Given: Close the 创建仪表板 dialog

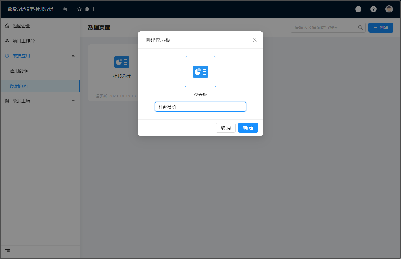Looking at the screenshot, I should [255, 40].
